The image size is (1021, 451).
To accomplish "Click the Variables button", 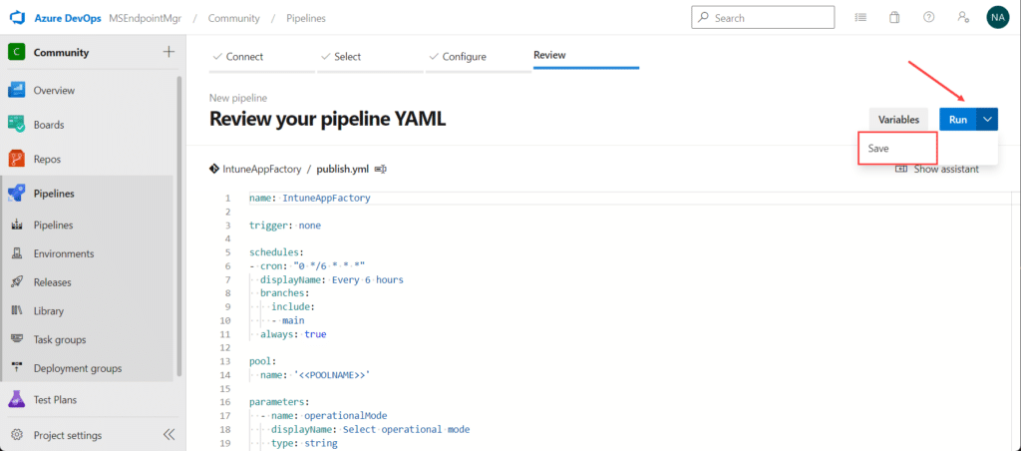I will [x=898, y=120].
